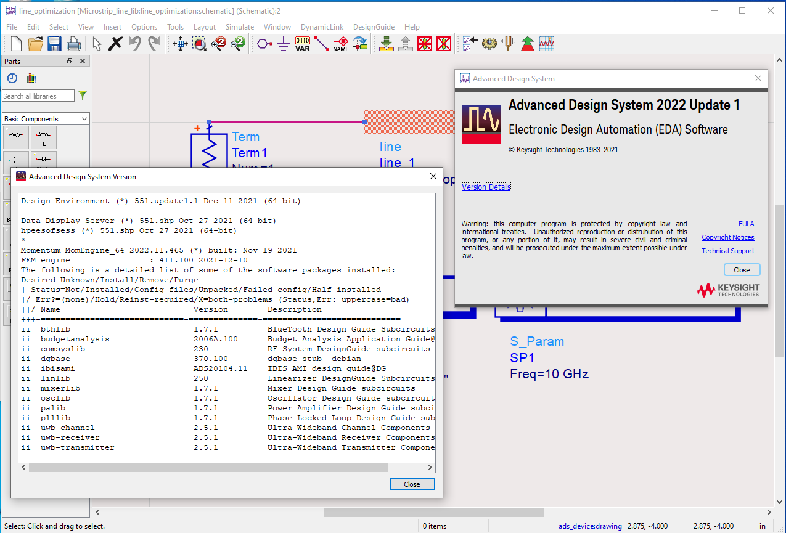Click the green filter funnel icon
The height and width of the screenshot is (533, 786).
(83, 96)
